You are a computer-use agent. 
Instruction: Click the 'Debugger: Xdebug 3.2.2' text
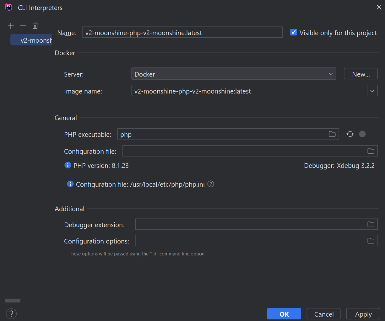tap(339, 165)
